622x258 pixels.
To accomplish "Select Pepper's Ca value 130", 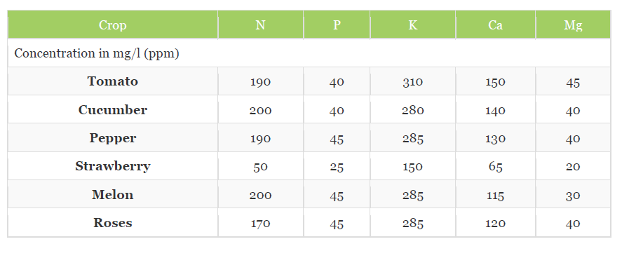I will [x=496, y=139].
